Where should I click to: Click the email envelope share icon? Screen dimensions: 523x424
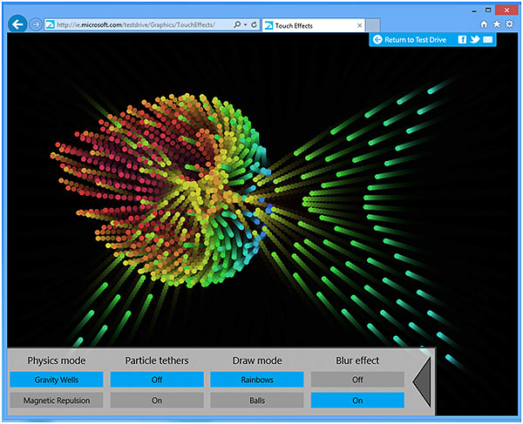(x=487, y=40)
